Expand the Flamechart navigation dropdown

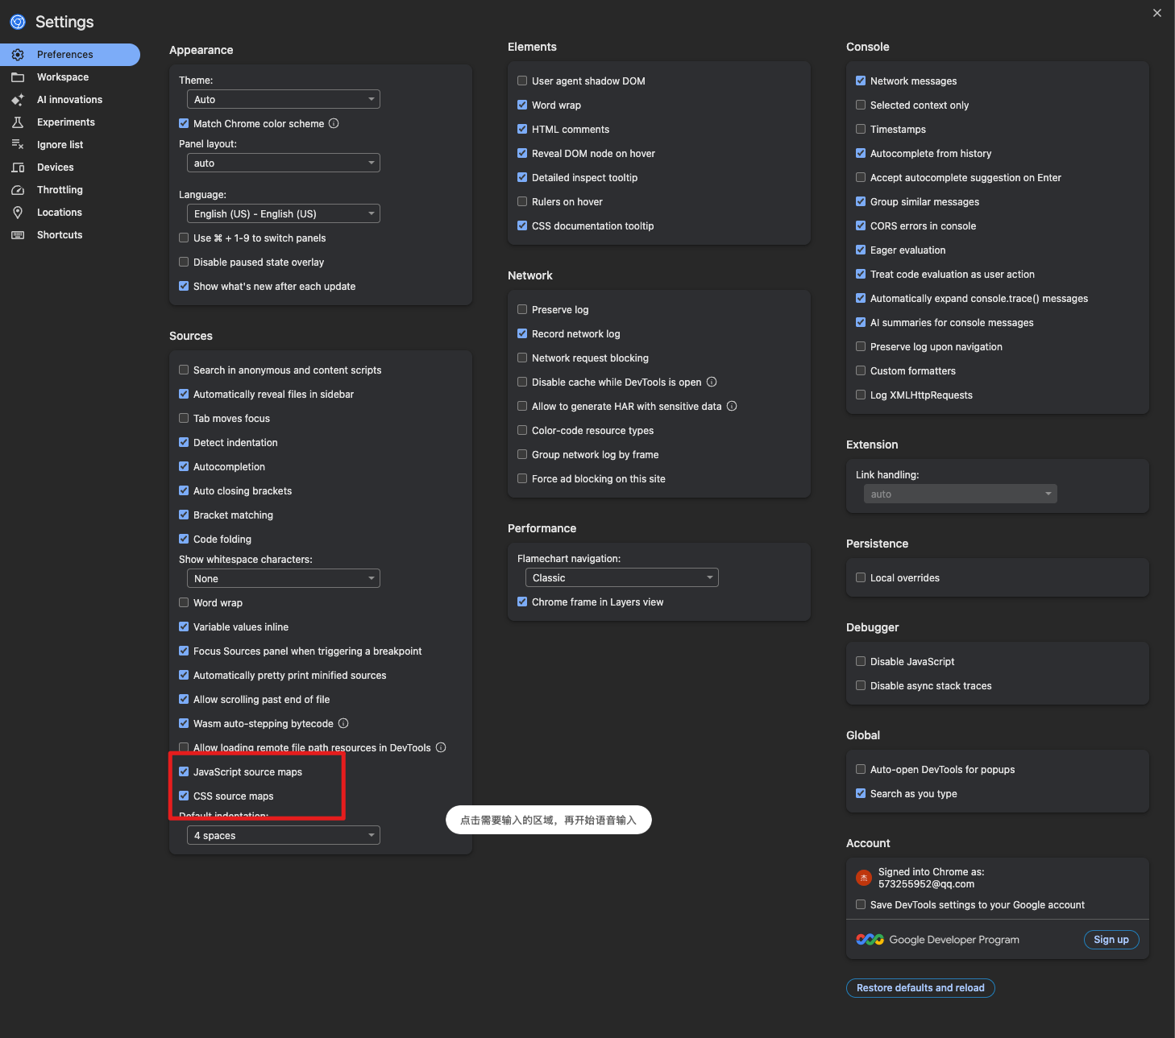point(621,577)
